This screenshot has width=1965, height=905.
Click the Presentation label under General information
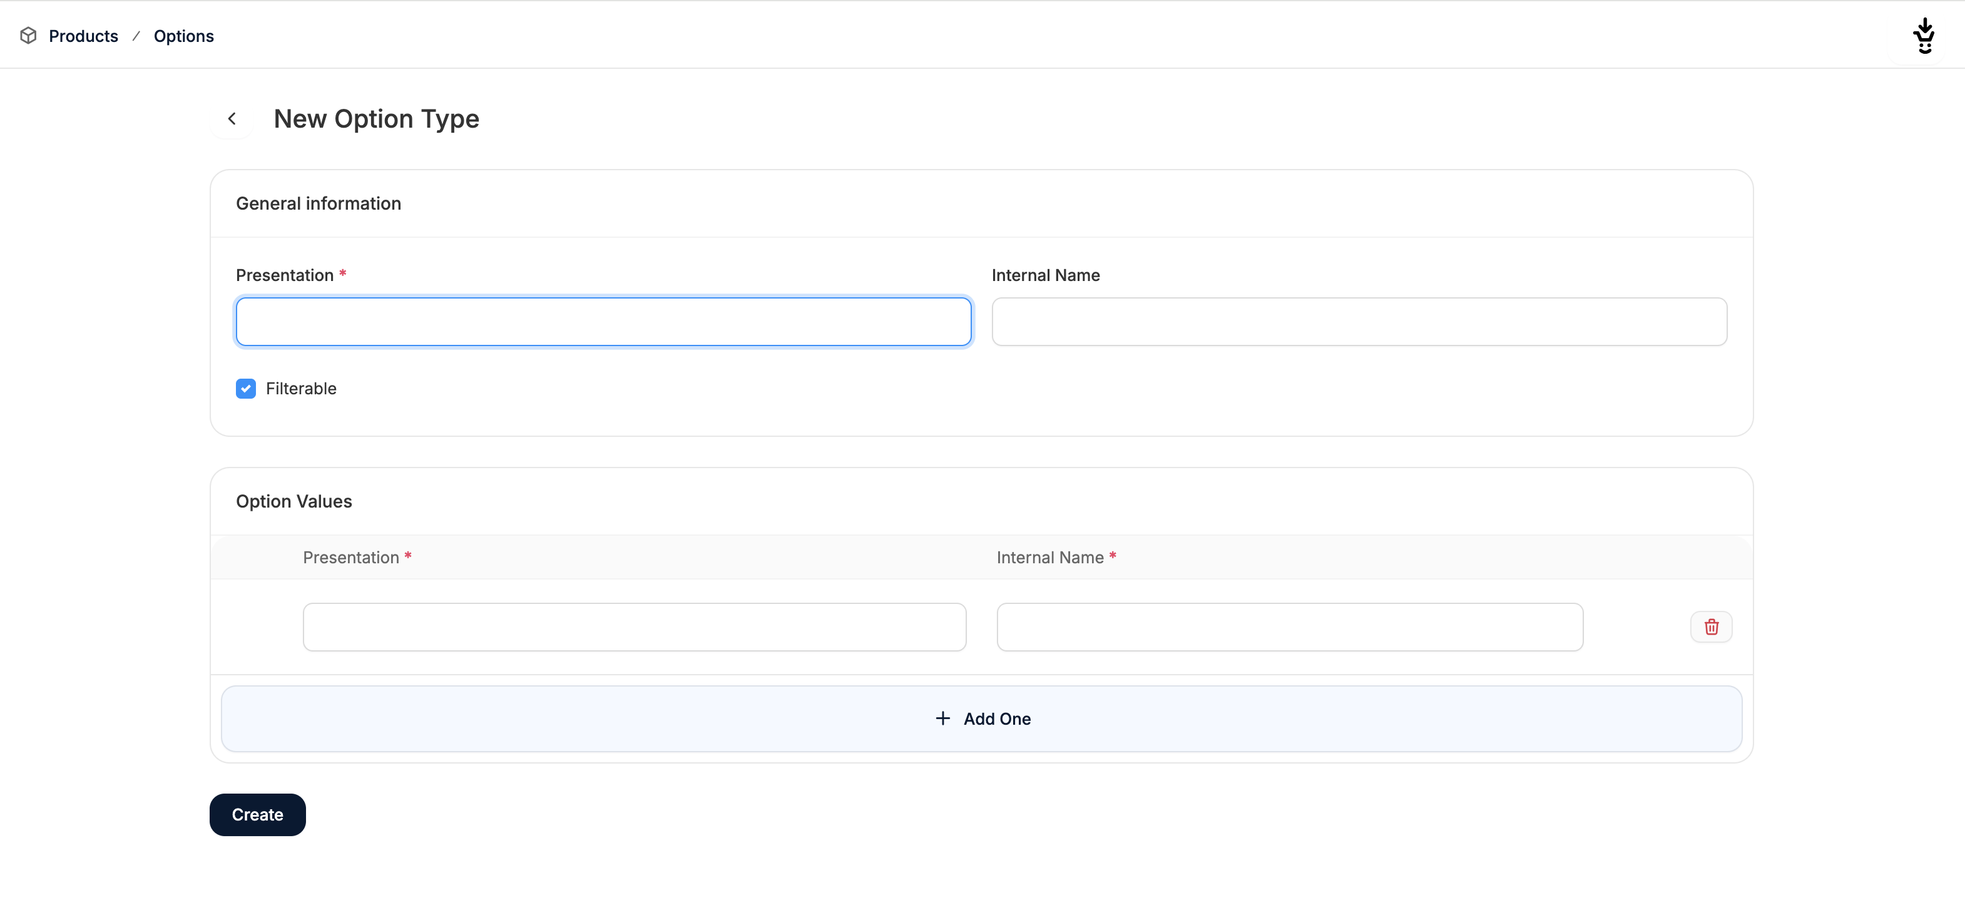[285, 275]
